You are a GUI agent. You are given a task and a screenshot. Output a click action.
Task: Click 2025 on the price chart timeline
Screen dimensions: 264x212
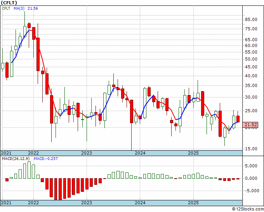[193, 153]
